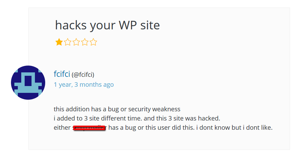
Task: Click the filled gold first star
Action: coord(59,42)
